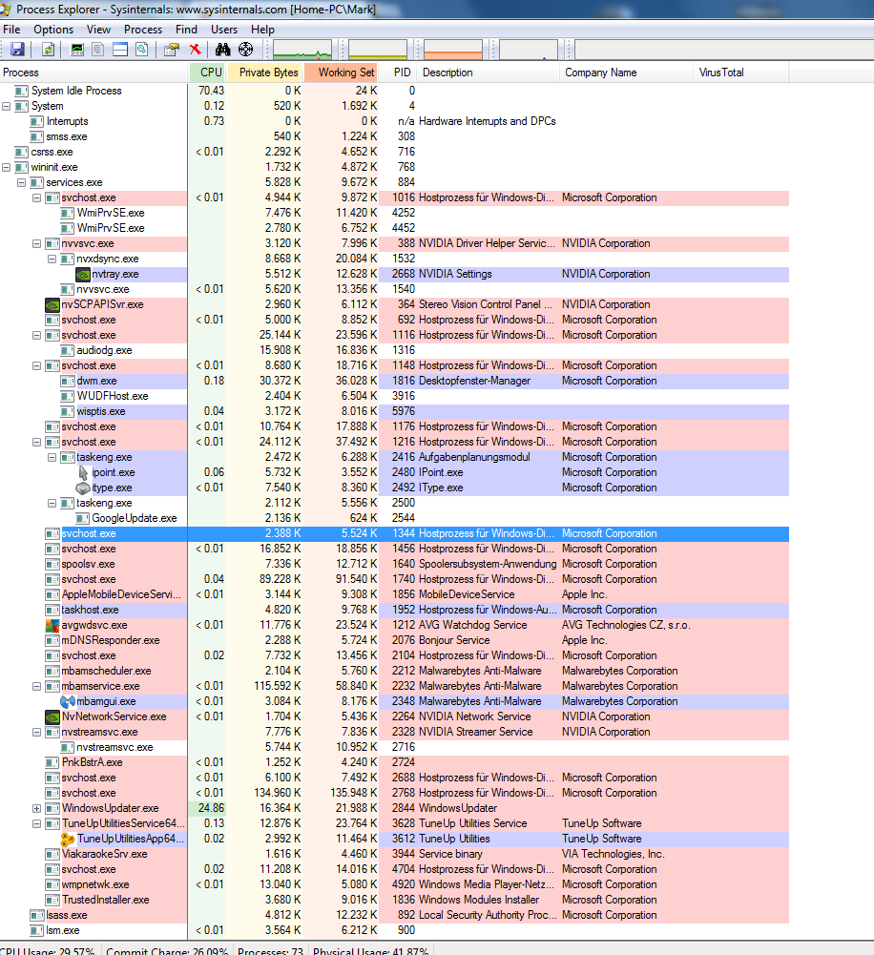Click the avgwdsvc.exe AVG icon
874x955 pixels.
point(52,625)
